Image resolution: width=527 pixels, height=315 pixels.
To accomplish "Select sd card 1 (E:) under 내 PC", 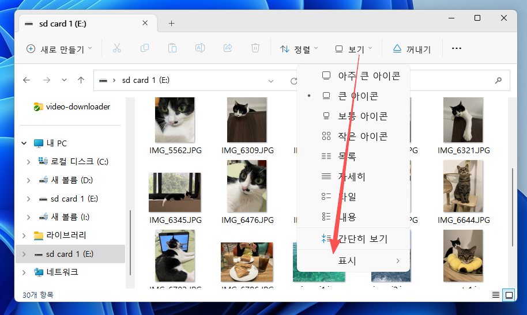I will pos(68,199).
